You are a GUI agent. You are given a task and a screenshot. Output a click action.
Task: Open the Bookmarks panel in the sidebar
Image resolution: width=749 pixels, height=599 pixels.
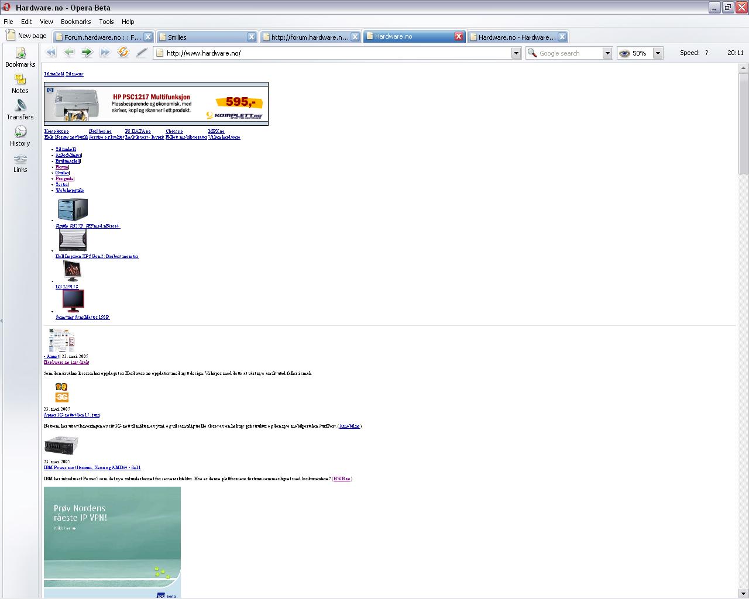20,57
